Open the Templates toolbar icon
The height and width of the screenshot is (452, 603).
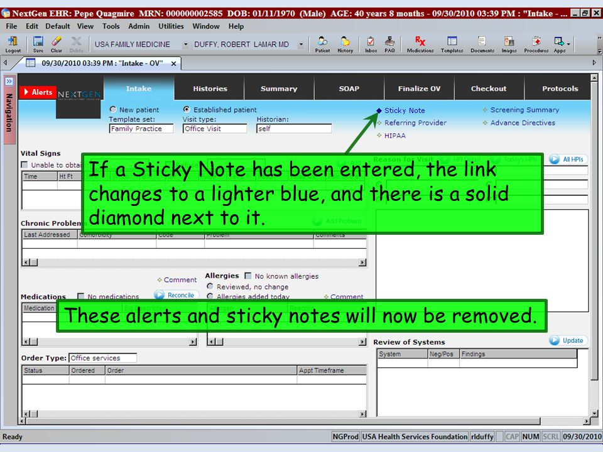[x=452, y=44]
